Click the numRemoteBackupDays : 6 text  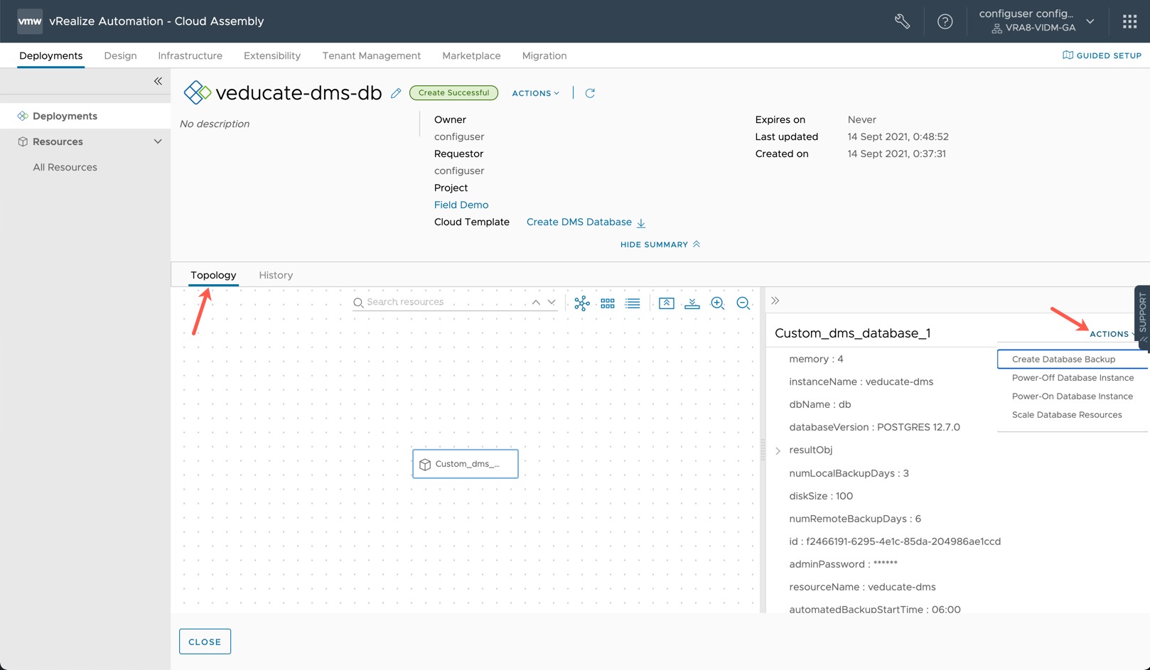[855, 519]
